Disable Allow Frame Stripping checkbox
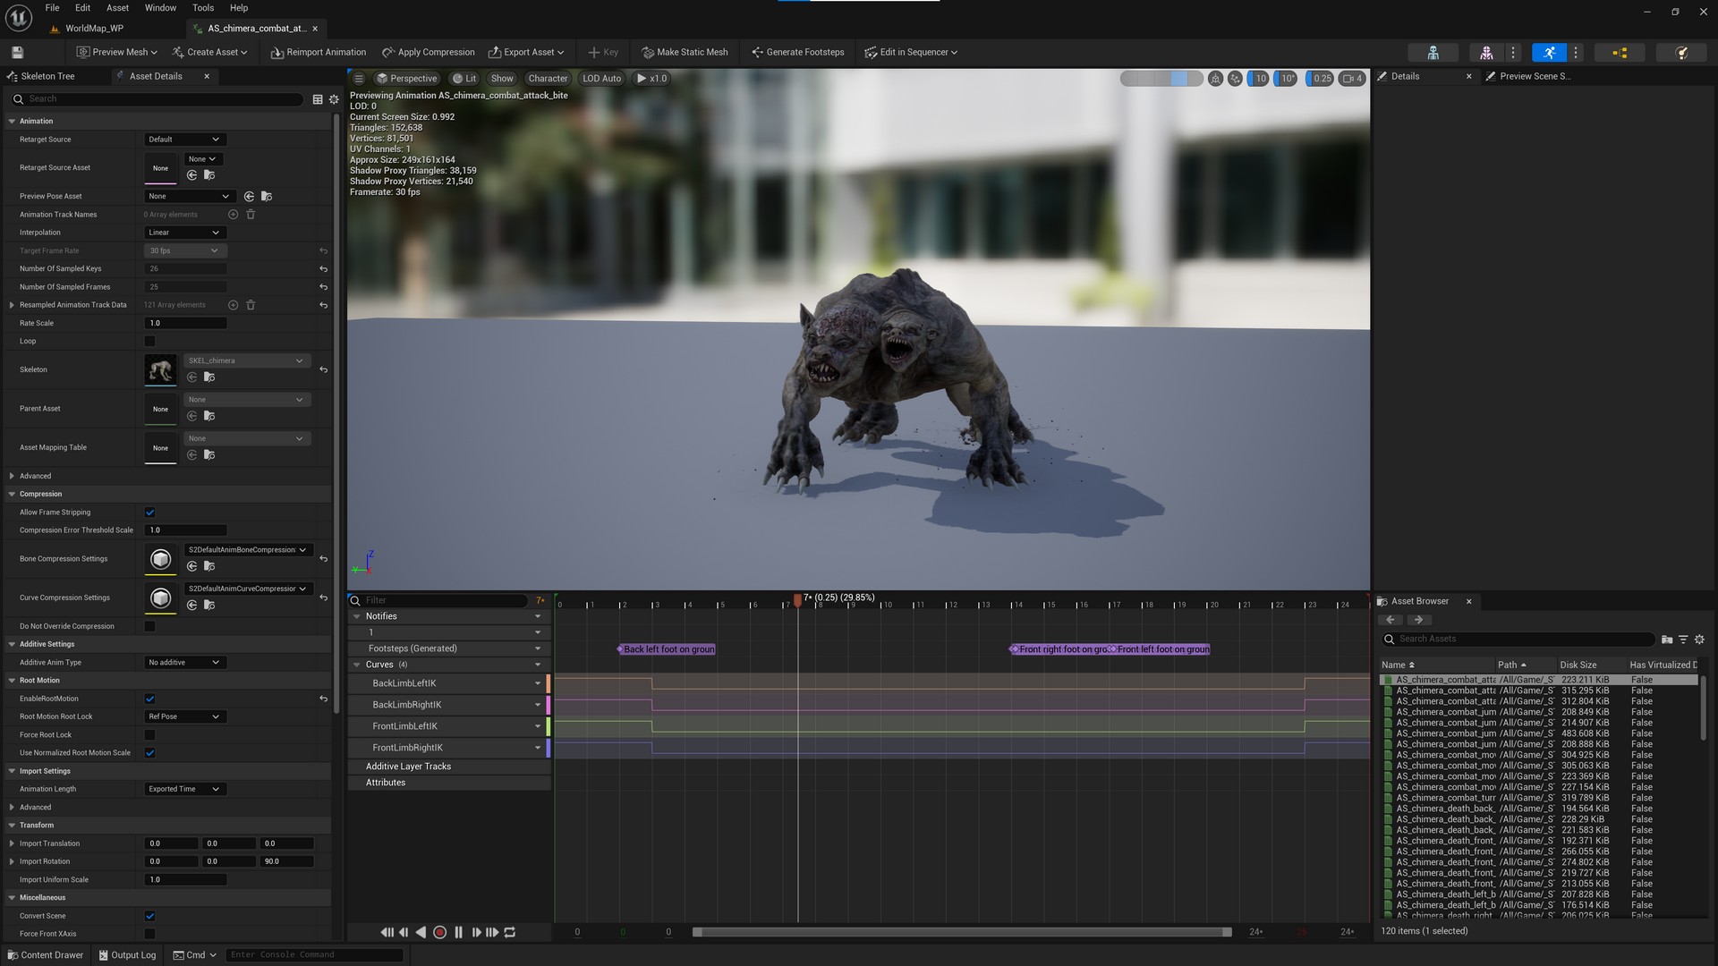 (x=149, y=513)
